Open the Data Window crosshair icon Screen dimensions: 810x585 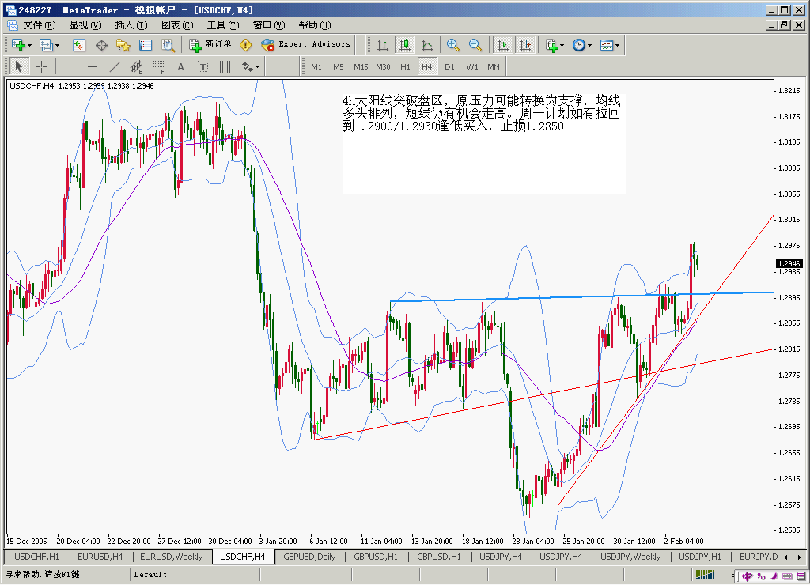[x=101, y=45]
